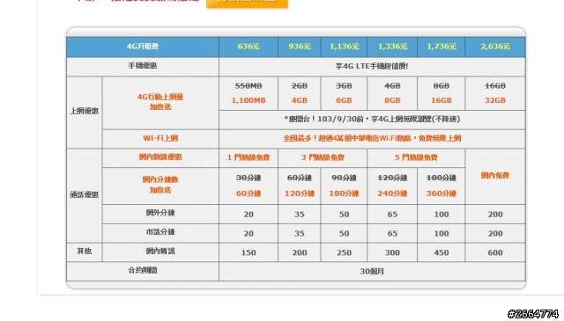Click the crossed-out 90分鐘 value
Screen dimensions: 564x321
[344, 178]
